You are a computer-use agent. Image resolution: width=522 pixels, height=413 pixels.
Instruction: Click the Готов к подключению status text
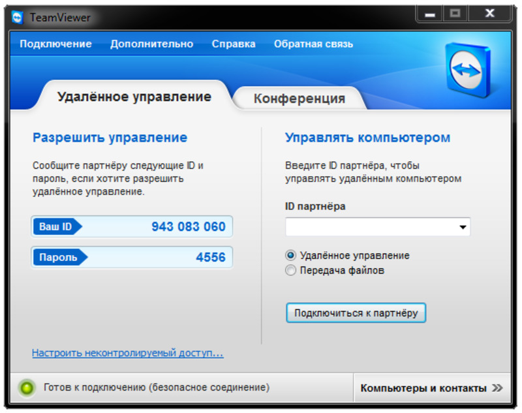(157, 388)
